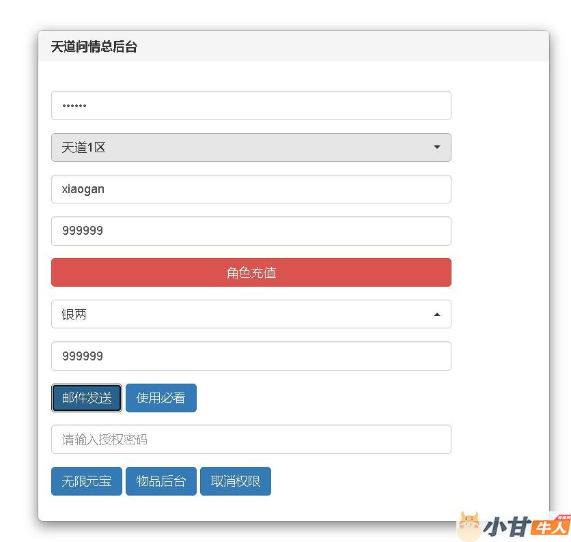
Task: Go to 物品后台 page
Action: pyautogui.click(x=161, y=481)
